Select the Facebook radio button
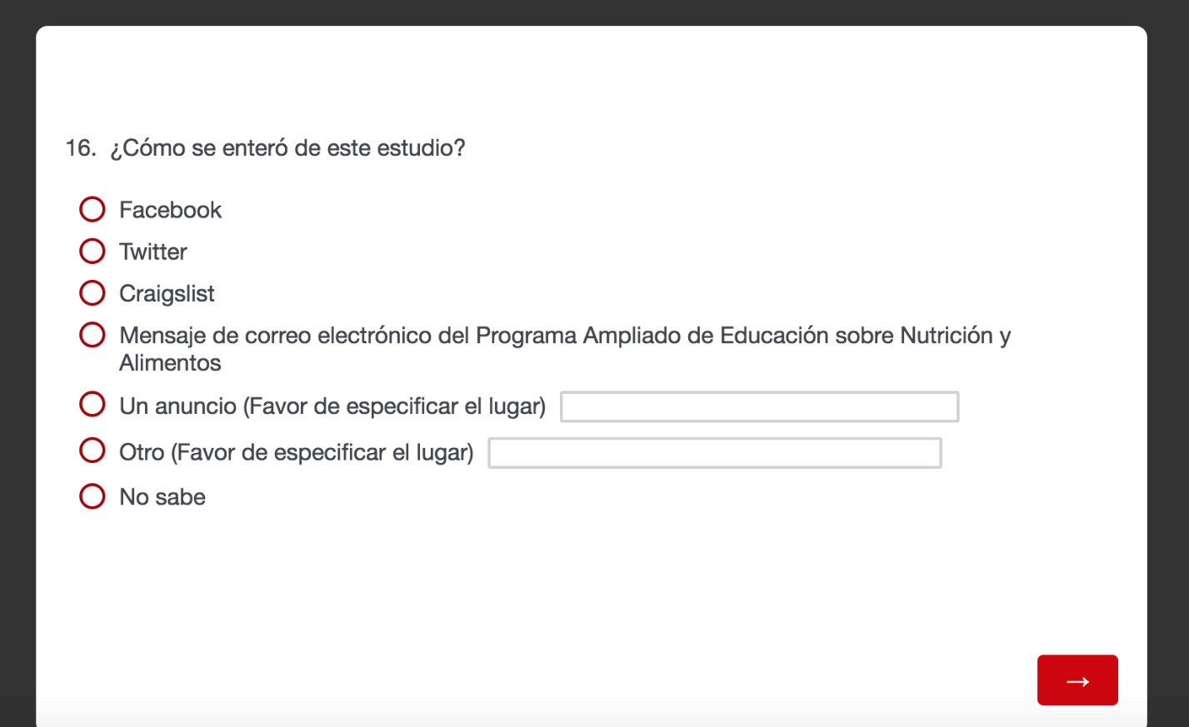 point(92,209)
